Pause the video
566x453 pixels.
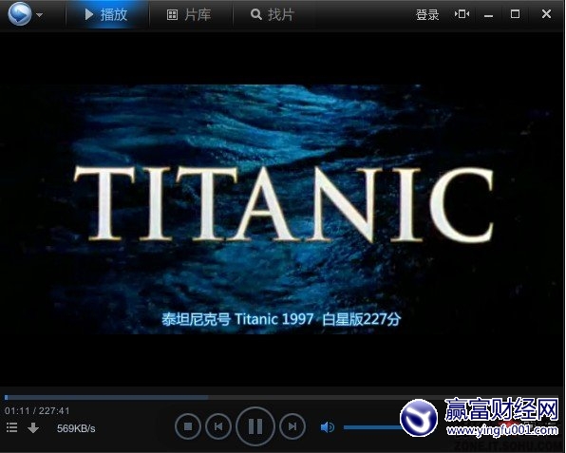point(255,426)
